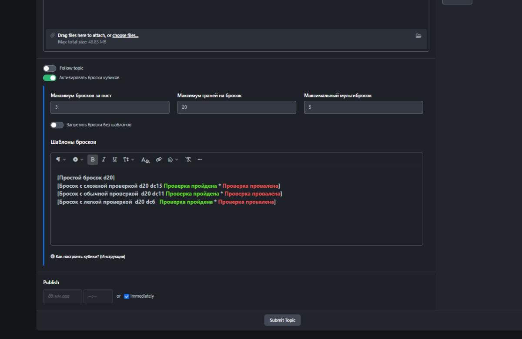Open the emoji picker dropdown

pyautogui.click(x=173, y=160)
